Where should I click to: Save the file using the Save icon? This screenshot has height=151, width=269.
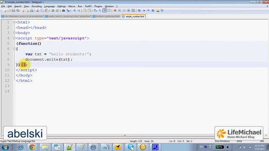click(13, 10)
